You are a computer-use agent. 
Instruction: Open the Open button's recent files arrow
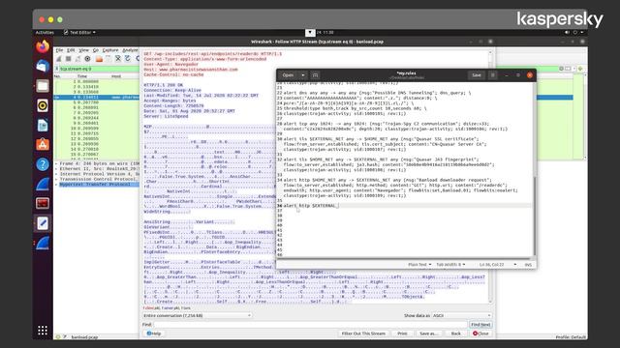click(x=303, y=75)
